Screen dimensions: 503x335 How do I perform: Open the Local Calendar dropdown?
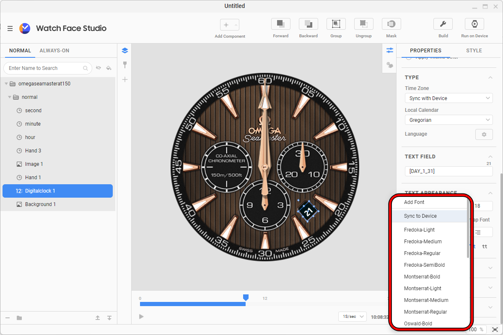tap(449, 120)
